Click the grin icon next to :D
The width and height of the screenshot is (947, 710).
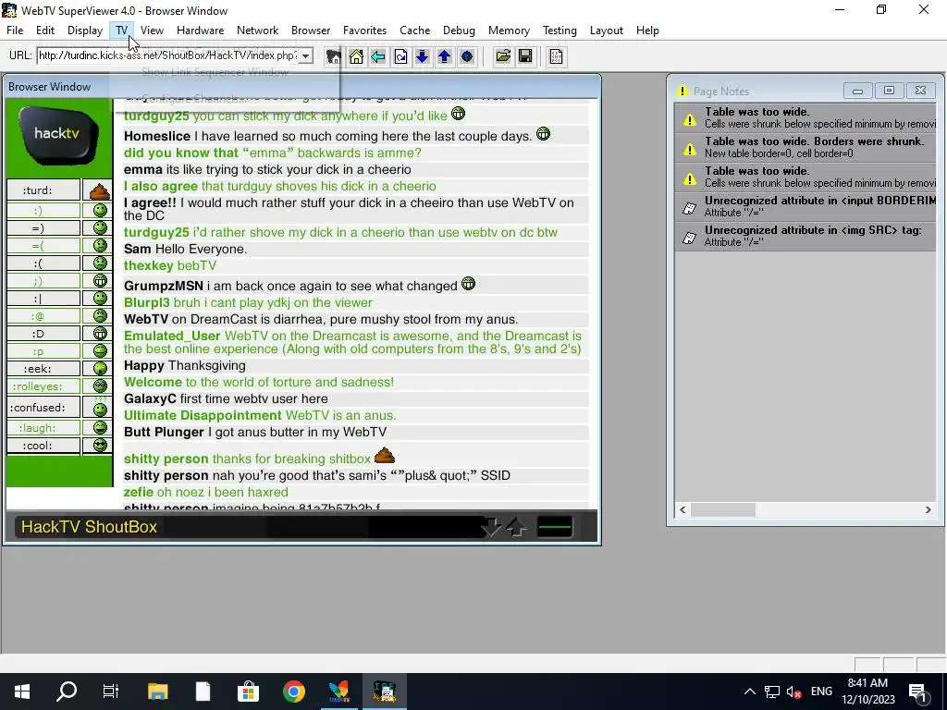point(100,333)
